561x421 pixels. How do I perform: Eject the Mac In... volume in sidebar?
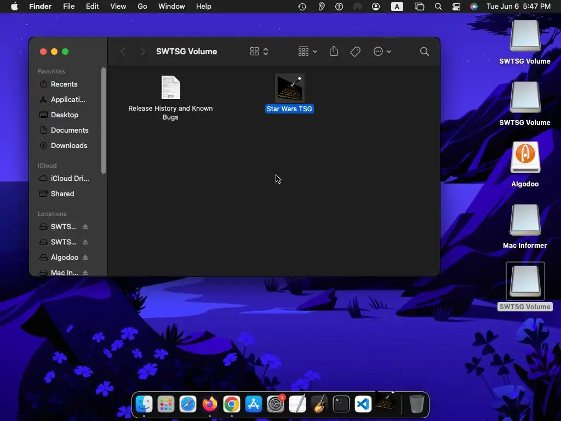(x=85, y=273)
